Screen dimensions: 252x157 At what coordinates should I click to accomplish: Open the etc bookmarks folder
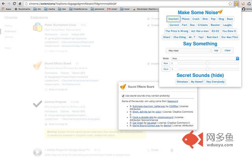coord(37,9)
